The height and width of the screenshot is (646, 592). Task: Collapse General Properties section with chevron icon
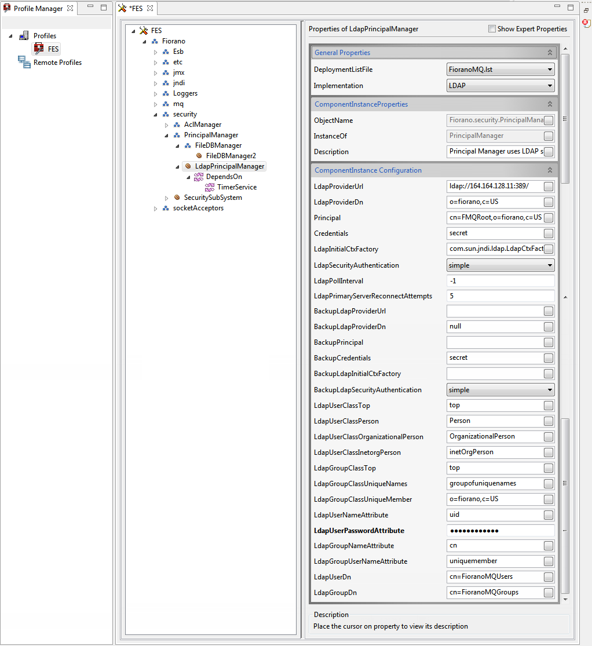[550, 52]
